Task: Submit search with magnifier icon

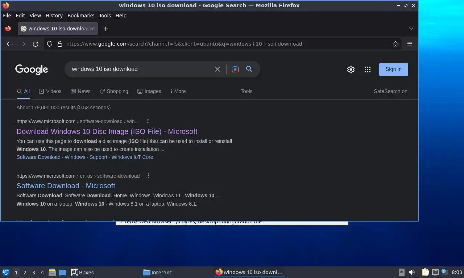Action: pos(249,69)
